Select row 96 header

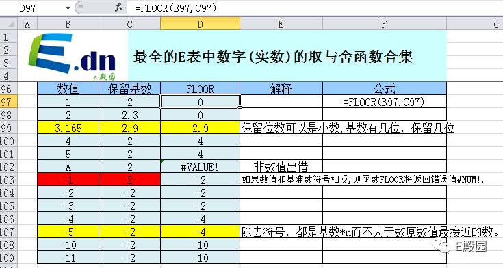click(x=8, y=89)
